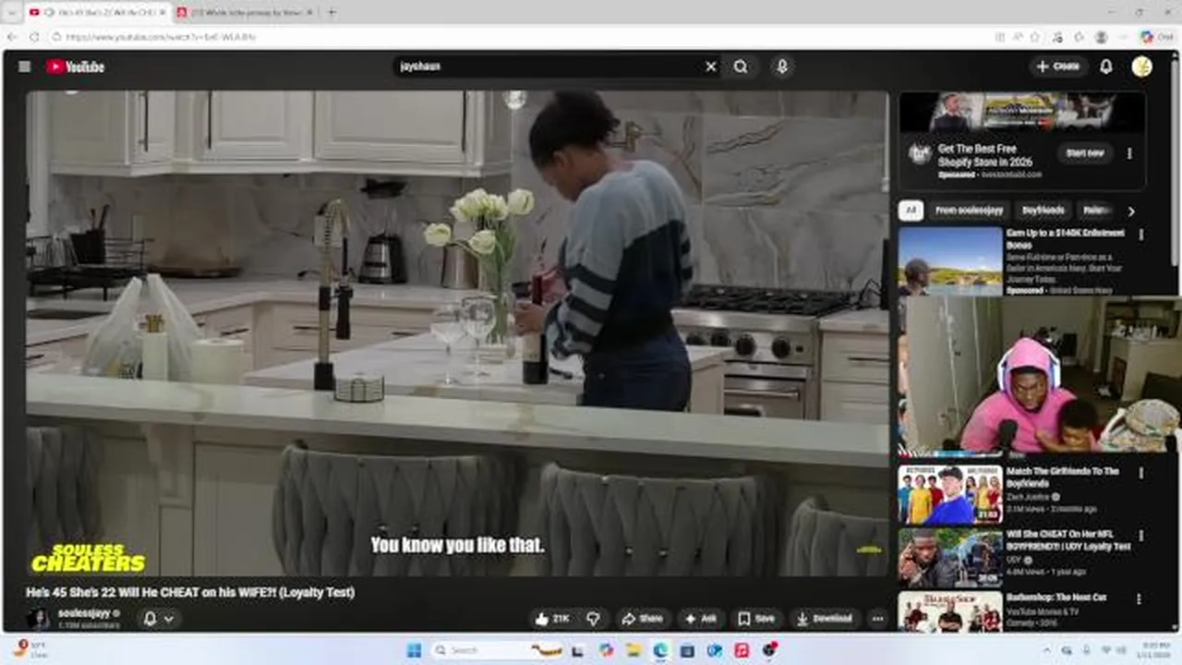Open options for Navy Enlistment Bonus ad

tap(1140, 236)
